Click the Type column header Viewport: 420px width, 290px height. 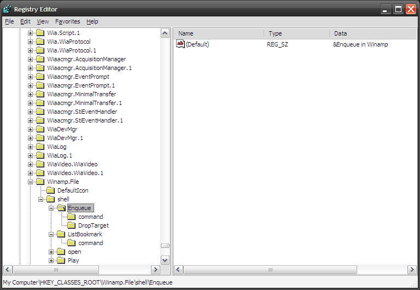[x=297, y=33]
